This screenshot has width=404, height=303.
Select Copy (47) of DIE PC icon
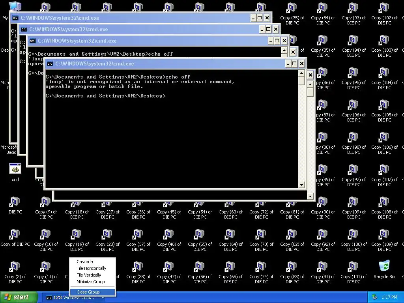[x=169, y=272]
